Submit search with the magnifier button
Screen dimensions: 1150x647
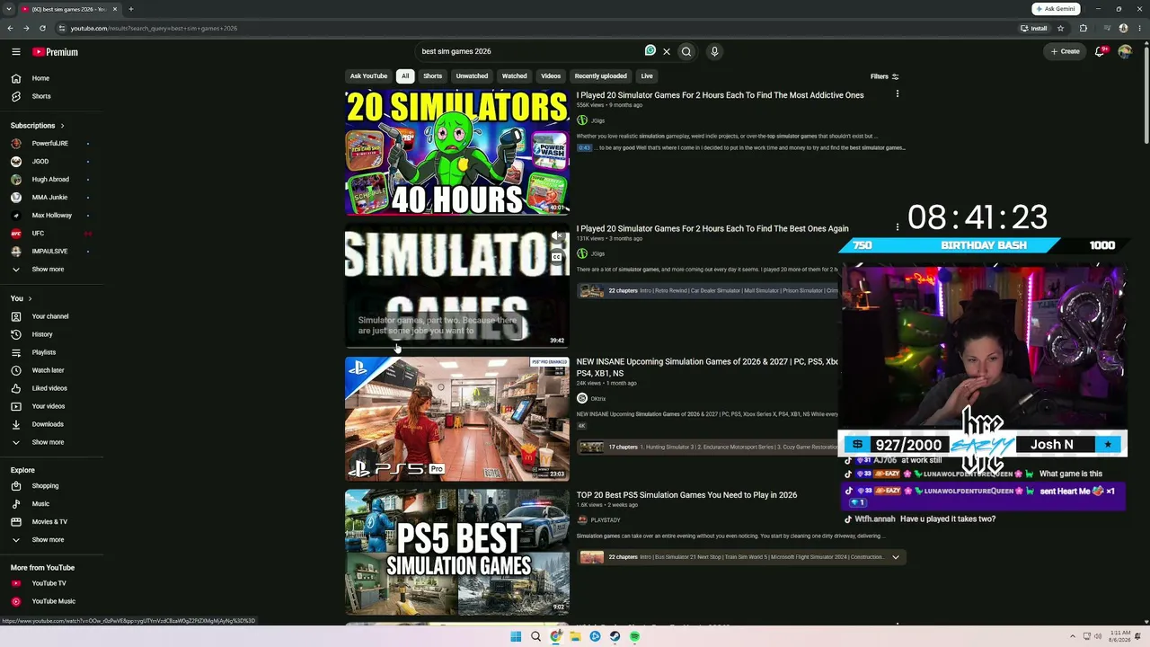pyautogui.click(x=686, y=51)
